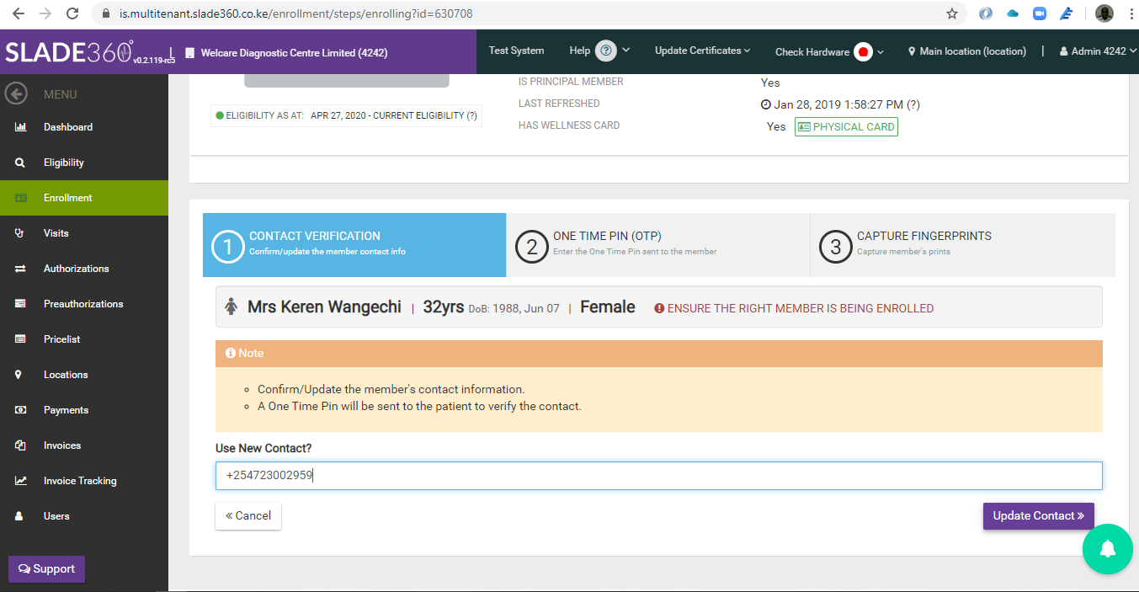The height and width of the screenshot is (592, 1139).
Task: Click the browser forward arrow
Action: tap(45, 13)
